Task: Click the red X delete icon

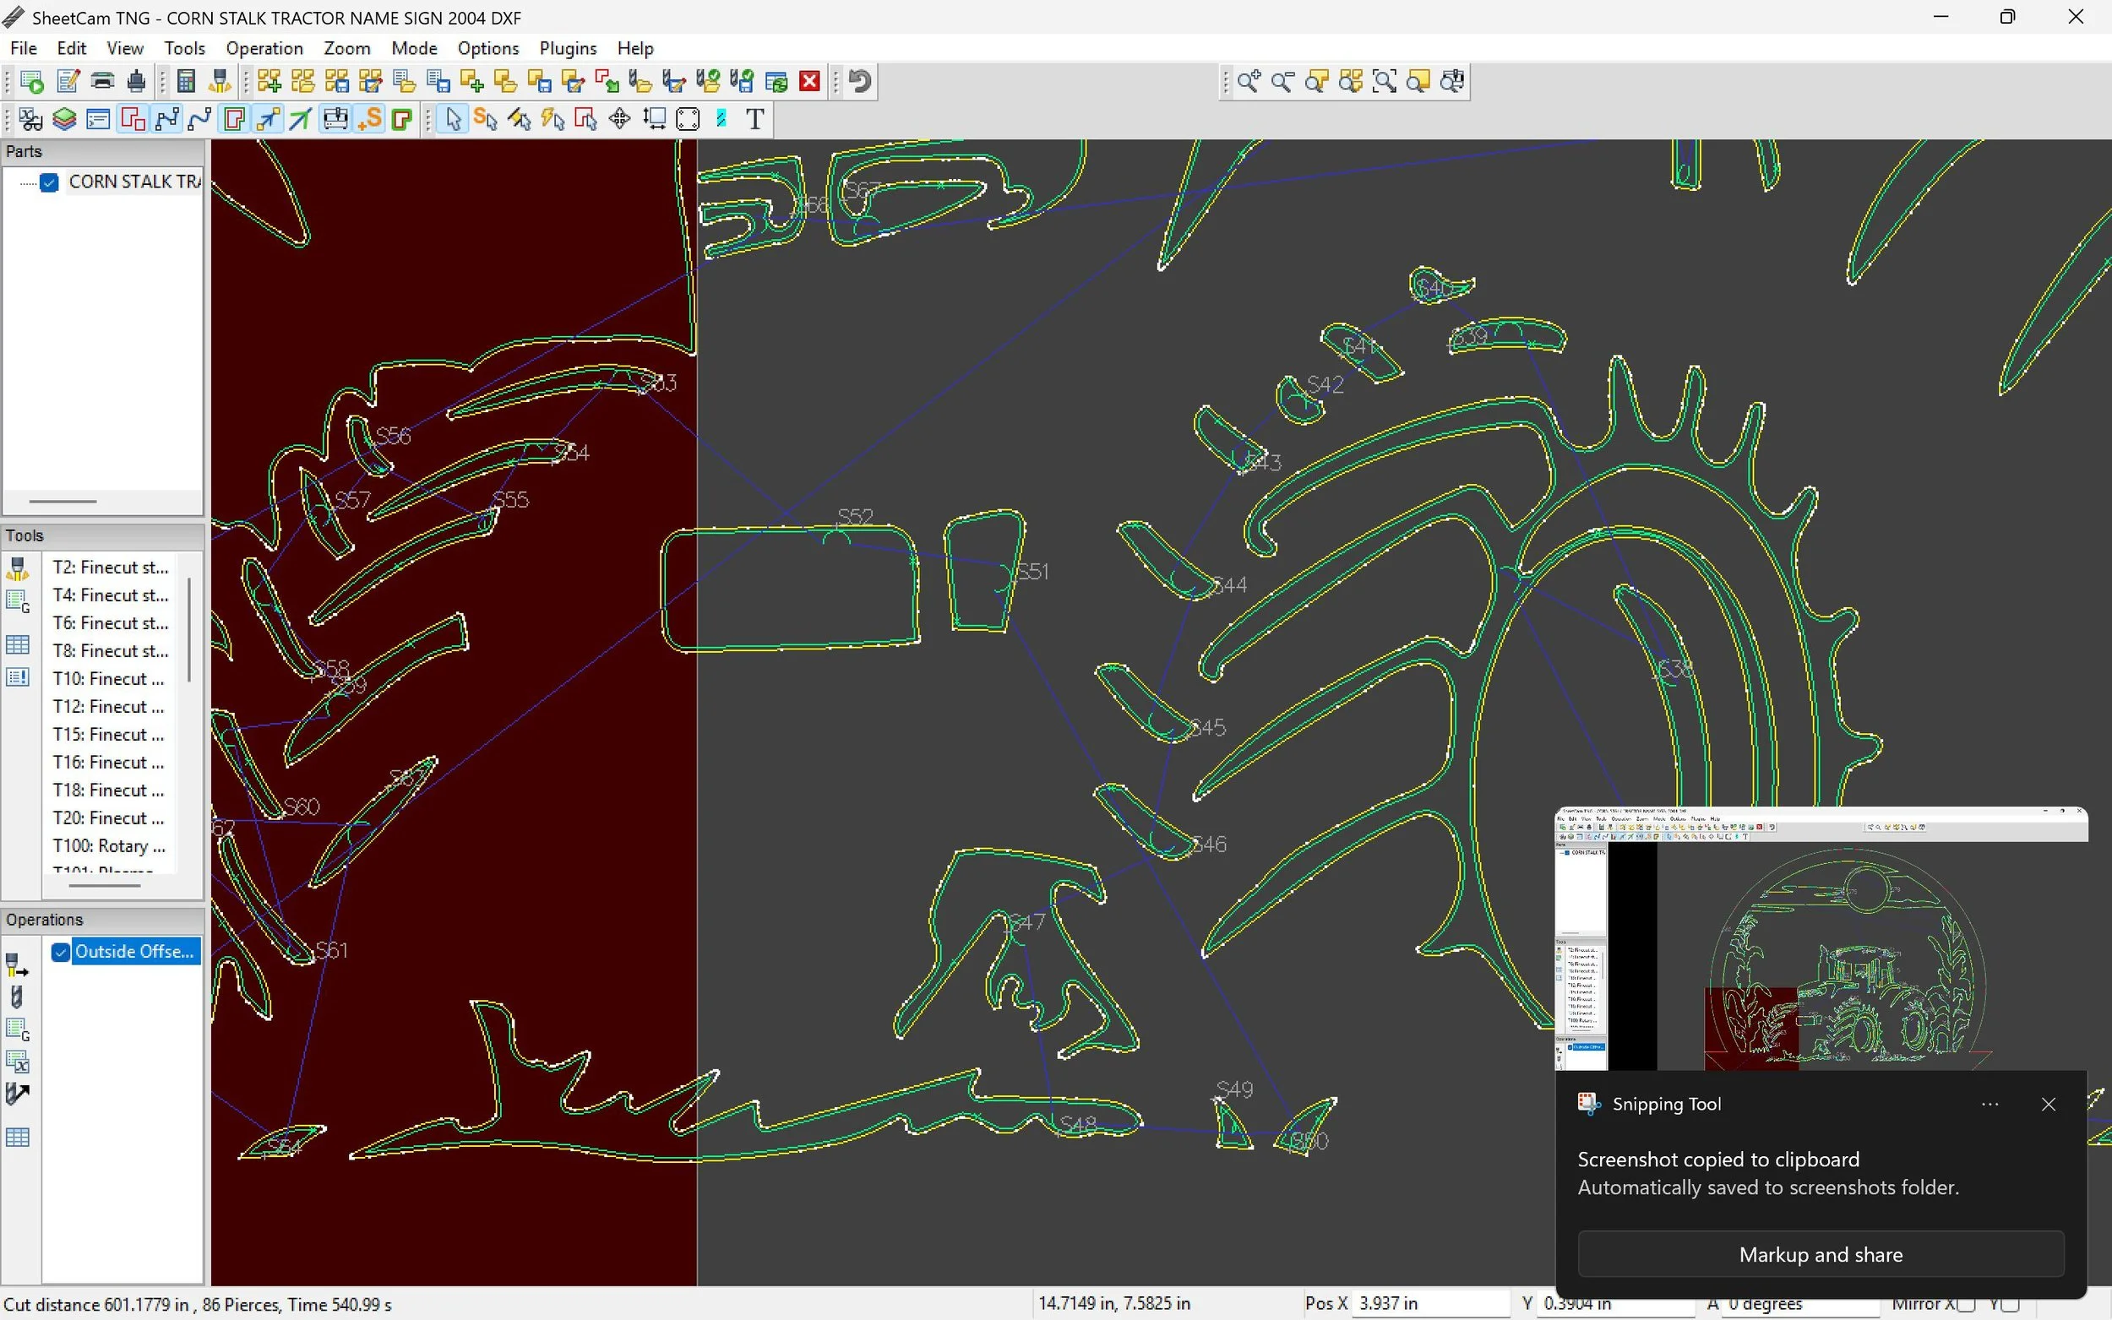Action: 810,81
